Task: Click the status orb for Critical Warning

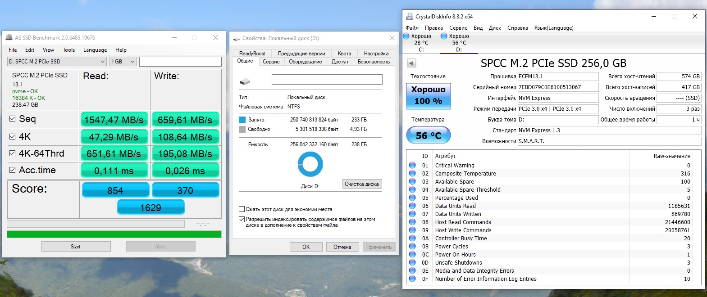Action: tap(412, 165)
